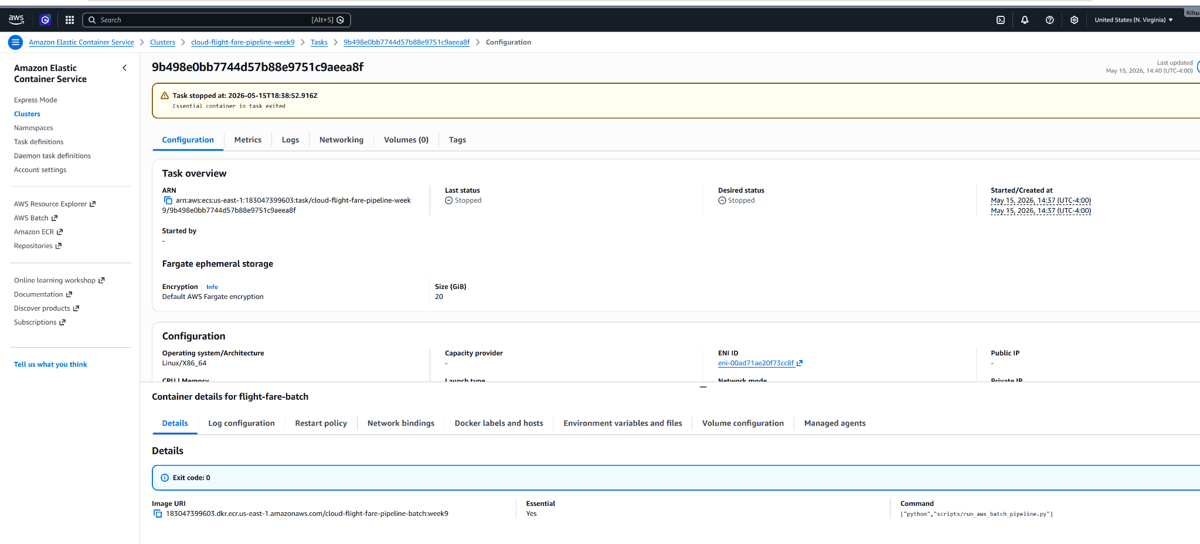Open Clusters in the sidebar
This screenshot has width=1200, height=544.
pyautogui.click(x=27, y=114)
